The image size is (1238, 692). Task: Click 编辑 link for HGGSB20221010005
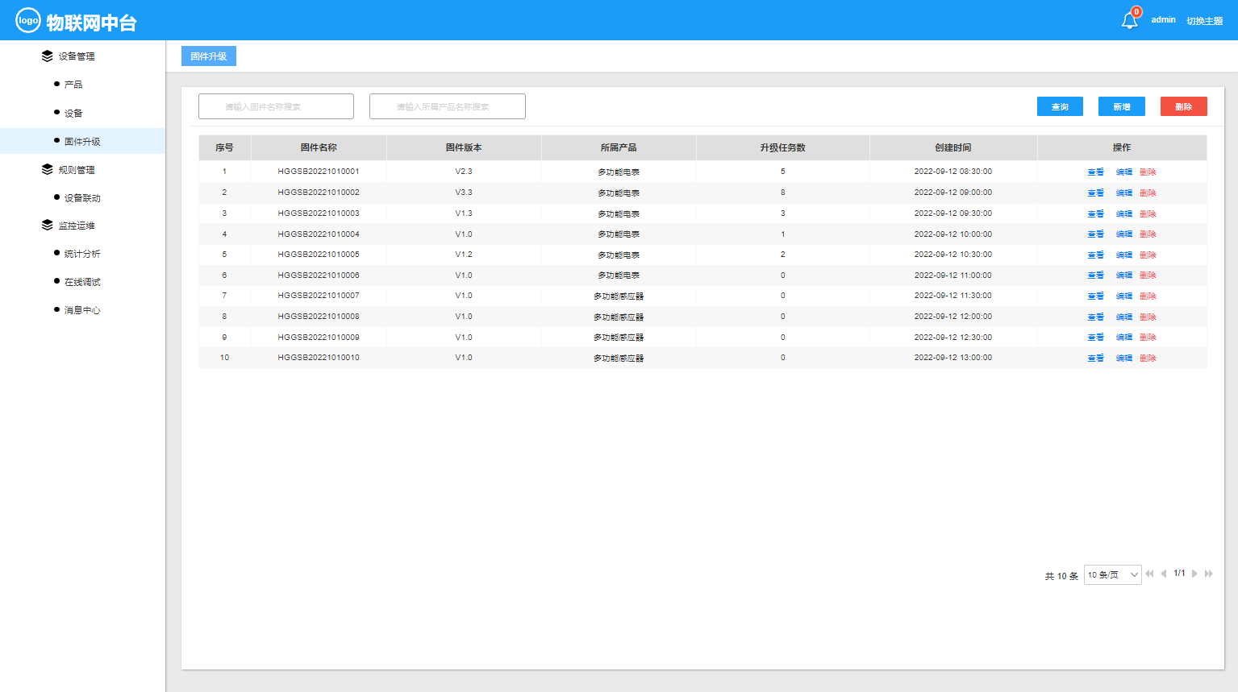[1123, 255]
